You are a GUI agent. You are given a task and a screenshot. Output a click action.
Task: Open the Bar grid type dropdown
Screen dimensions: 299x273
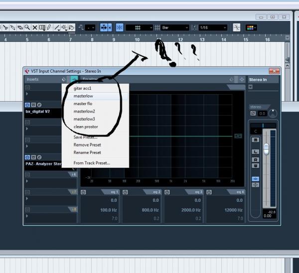tap(174, 28)
